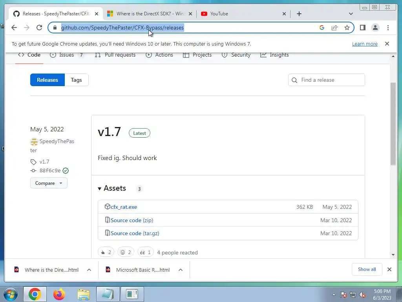Click the verified commit checkmark icon
Image resolution: width=402 pixels, height=302 pixels.
tap(66, 171)
